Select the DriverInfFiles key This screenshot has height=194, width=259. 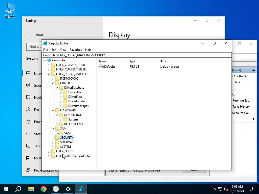point(77,101)
